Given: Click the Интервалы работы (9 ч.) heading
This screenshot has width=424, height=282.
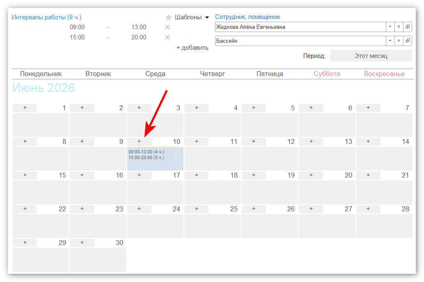Looking at the screenshot, I should point(46,17).
